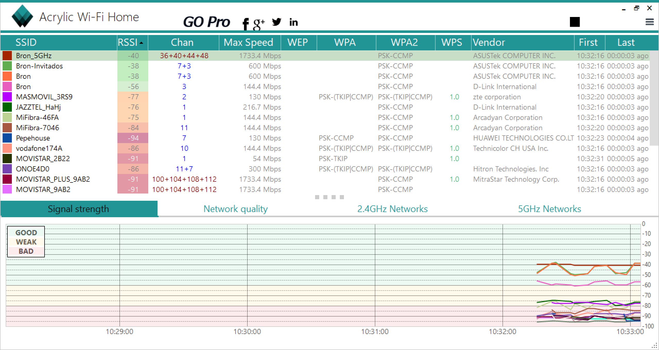Switch to Network quality tab
The height and width of the screenshot is (350, 659).
click(236, 209)
